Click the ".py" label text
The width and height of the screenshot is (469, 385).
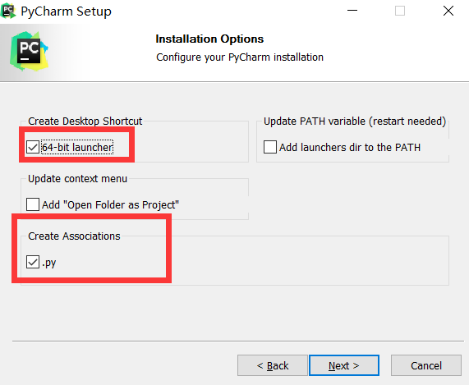pyautogui.click(x=48, y=263)
